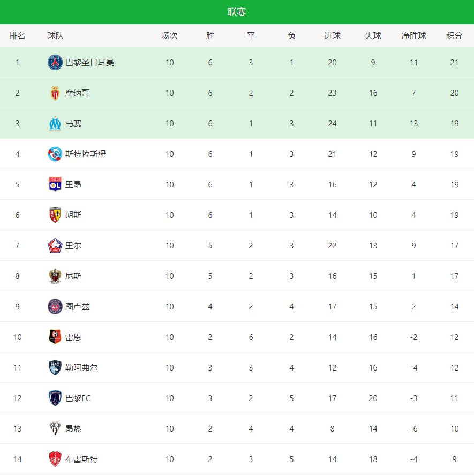Click the Paris Saint-Germain club crest
Image resolution: width=474 pixels, height=476 pixels.
(x=55, y=63)
